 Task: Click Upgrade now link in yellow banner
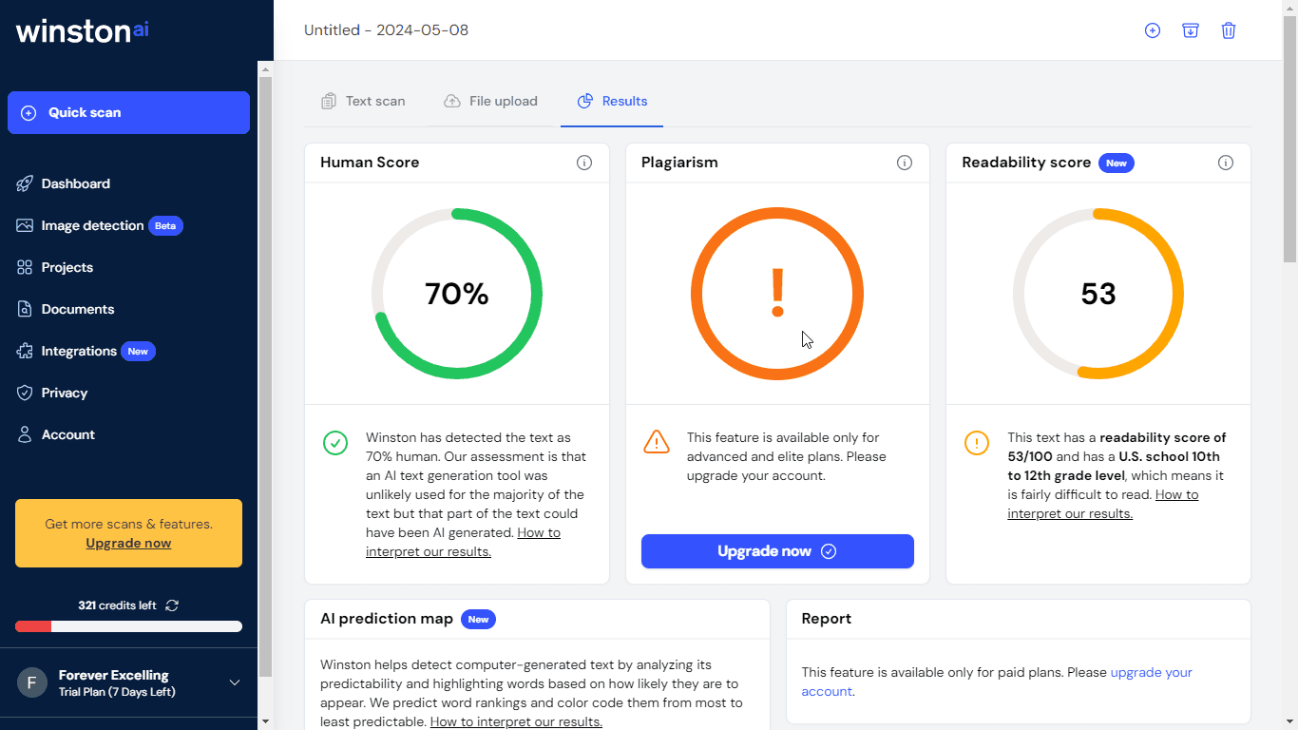tap(128, 544)
